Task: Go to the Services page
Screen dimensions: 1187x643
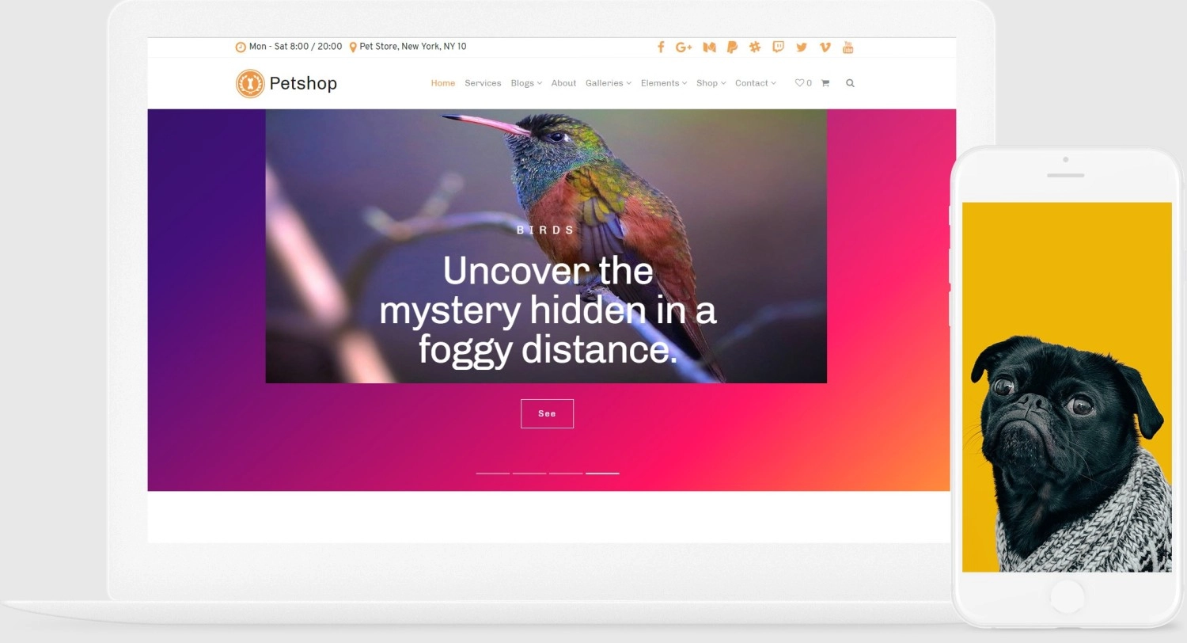Action: [x=483, y=83]
